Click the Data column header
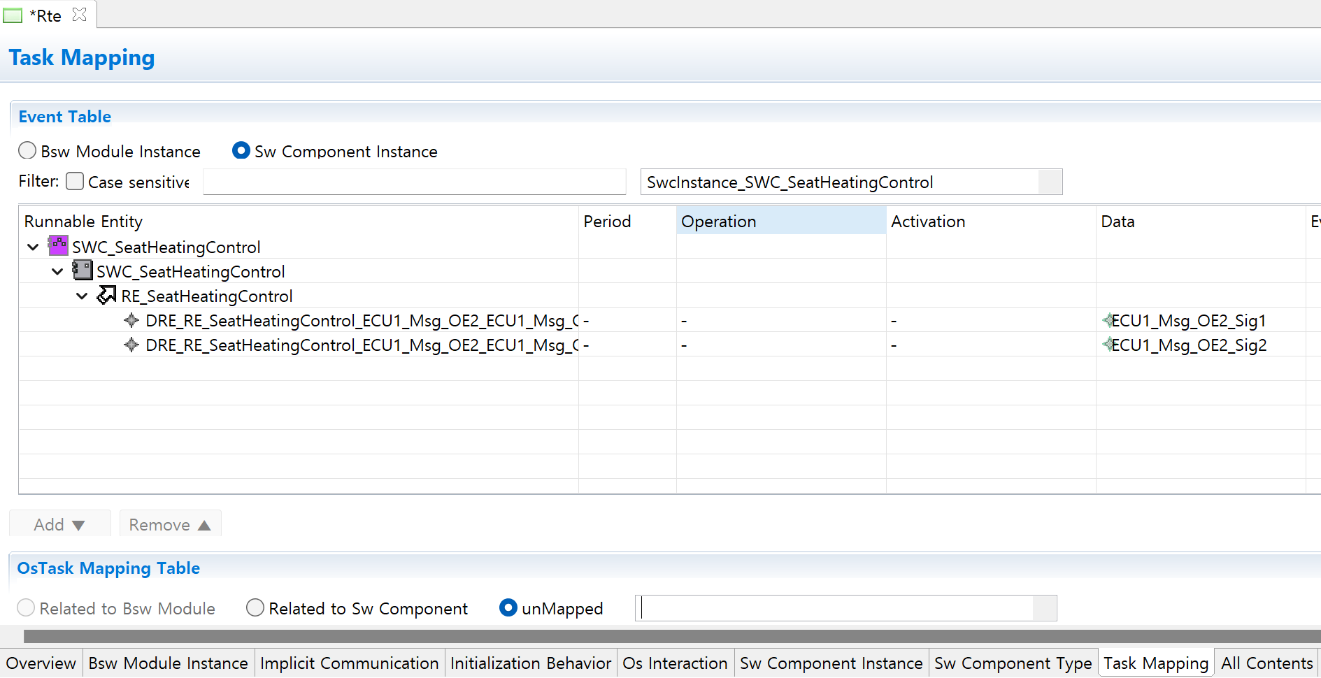 point(1201,221)
